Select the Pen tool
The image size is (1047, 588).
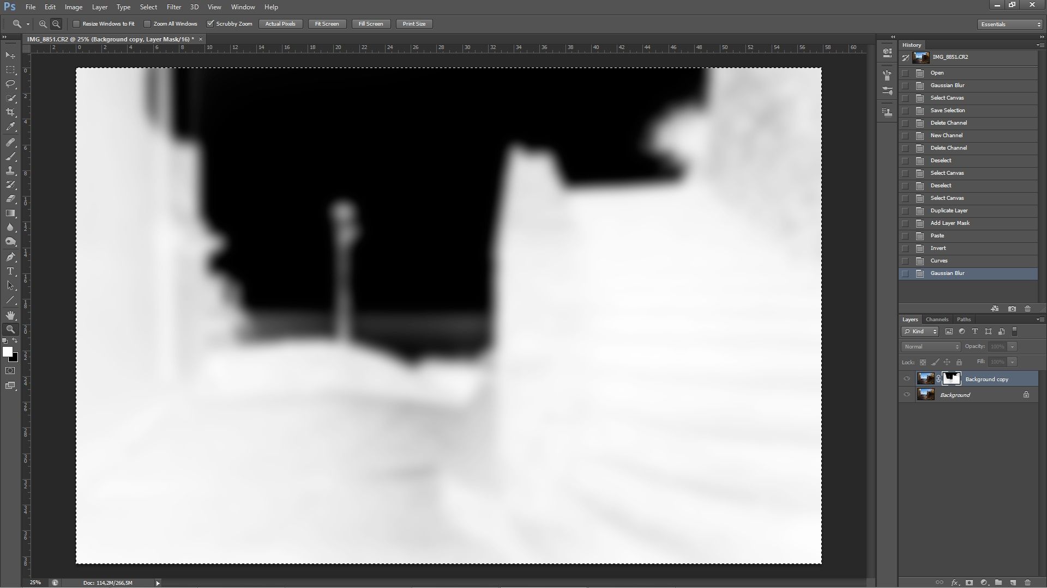(x=10, y=257)
